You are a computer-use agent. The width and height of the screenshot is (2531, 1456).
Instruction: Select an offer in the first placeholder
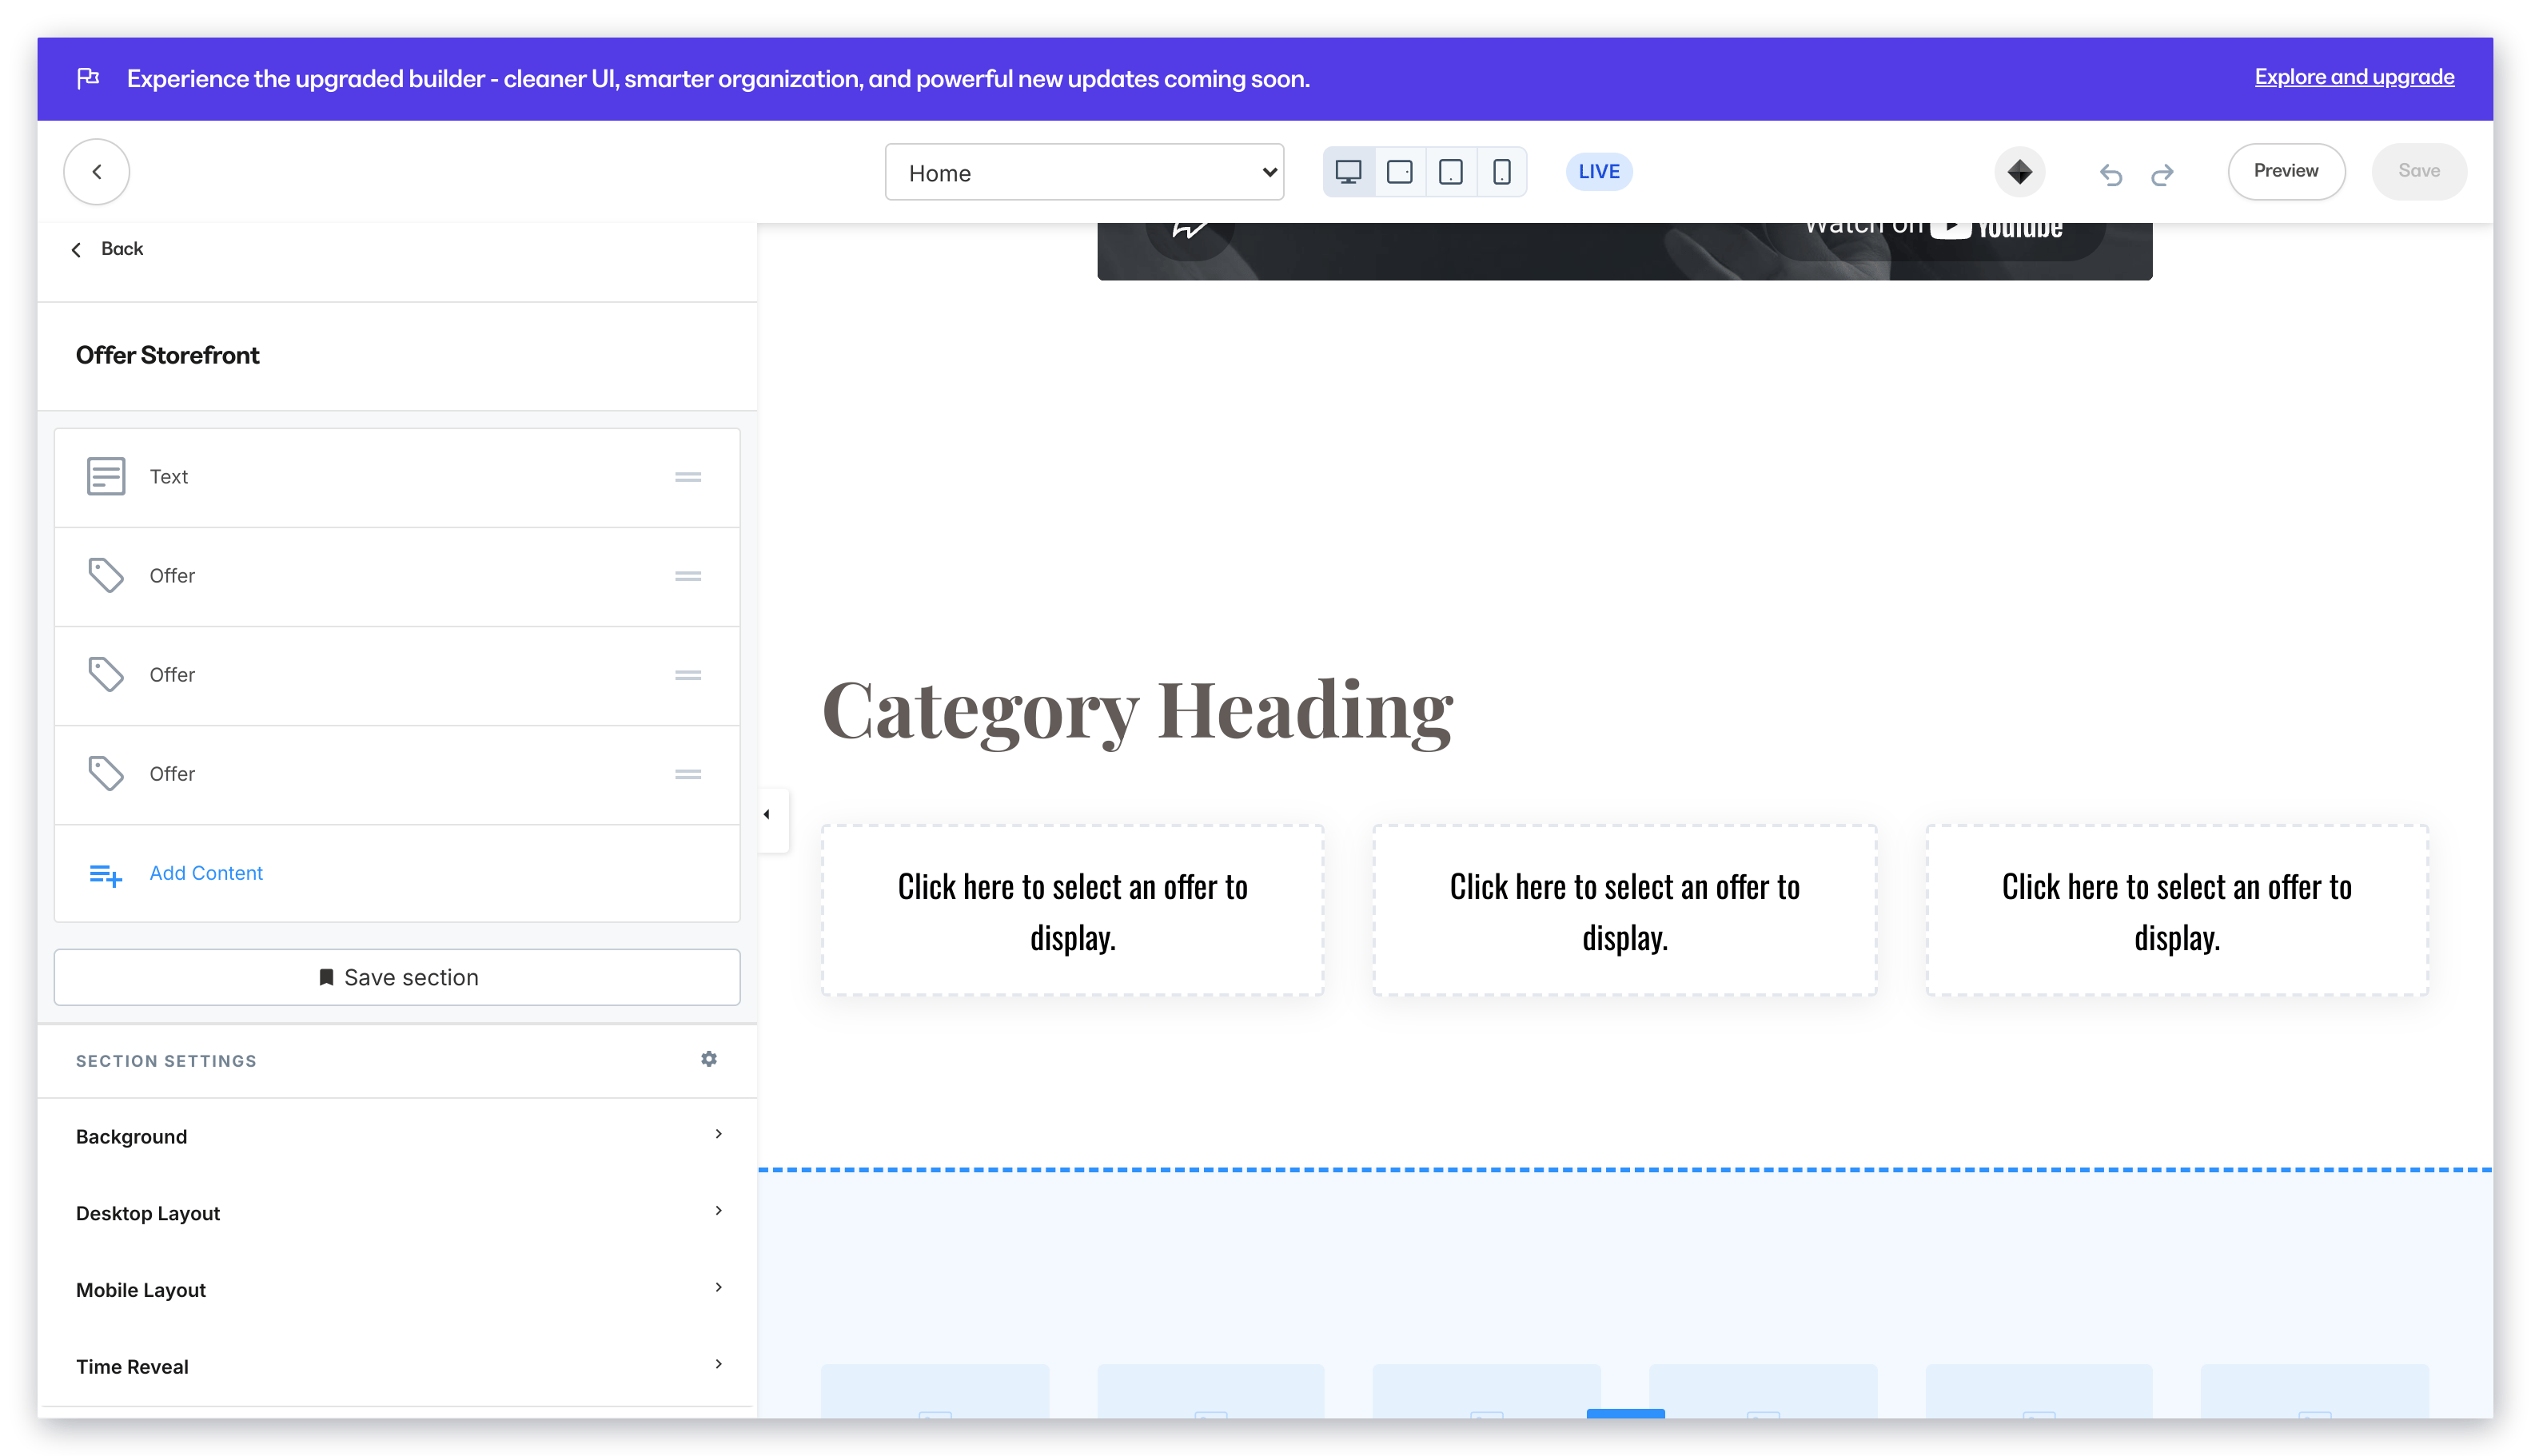click(1072, 910)
